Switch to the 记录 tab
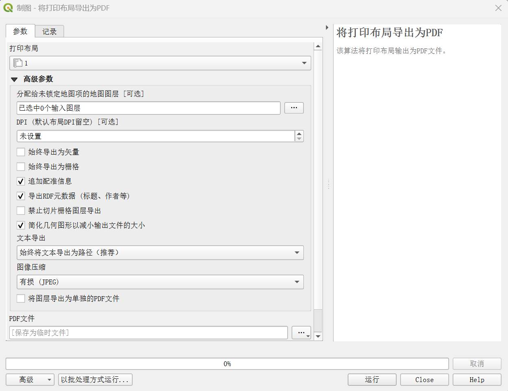508x391 pixels. point(49,31)
